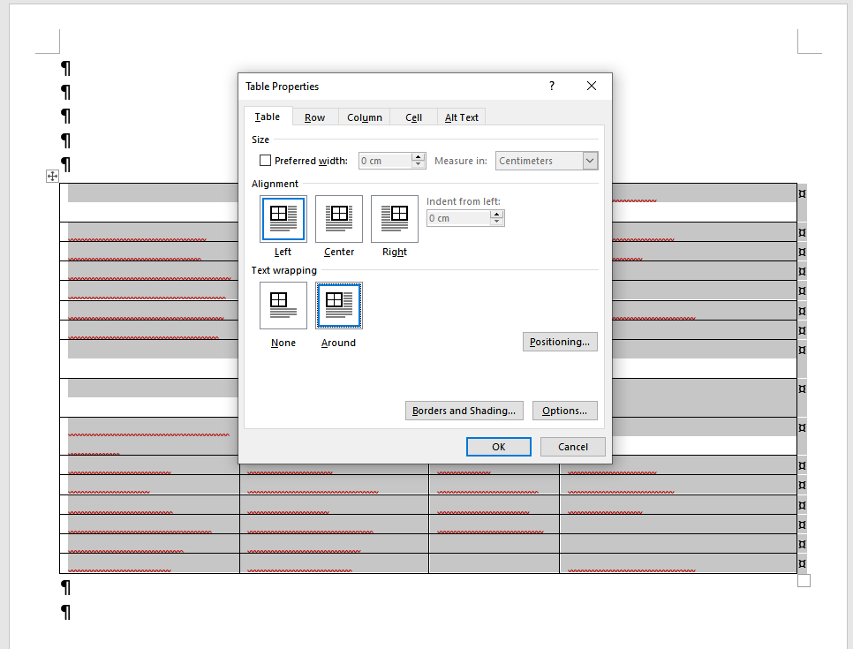Screen dimensions: 853x649
Task: Click the table resize handle at bottom-right corner
Action: pyautogui.click(x=804, y=580)
